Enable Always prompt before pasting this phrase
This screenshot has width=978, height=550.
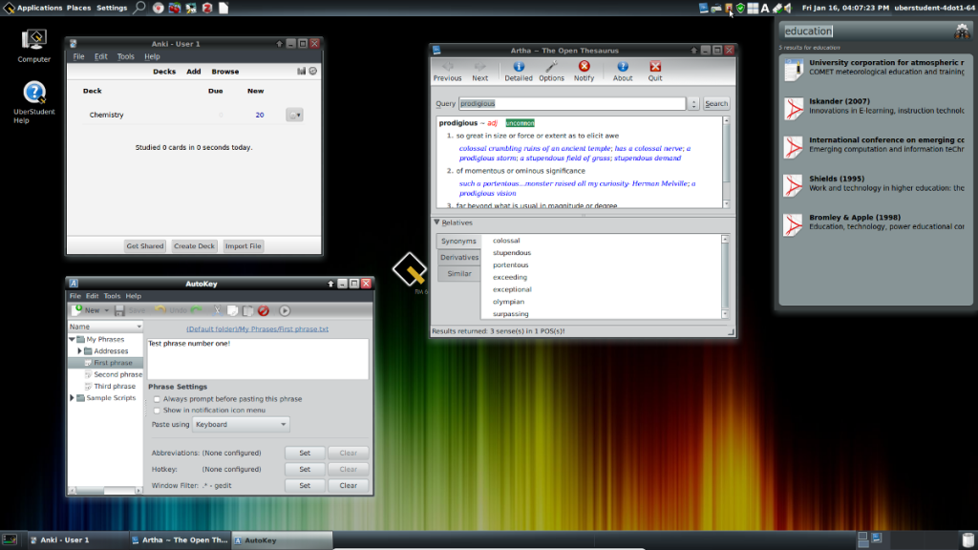tap(157, 399)
